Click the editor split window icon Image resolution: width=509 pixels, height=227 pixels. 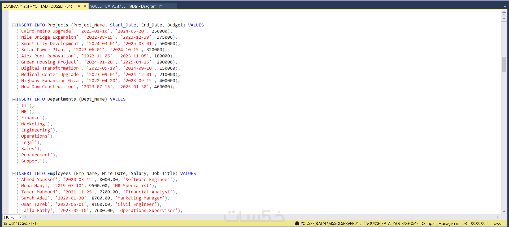coord(504,12)
